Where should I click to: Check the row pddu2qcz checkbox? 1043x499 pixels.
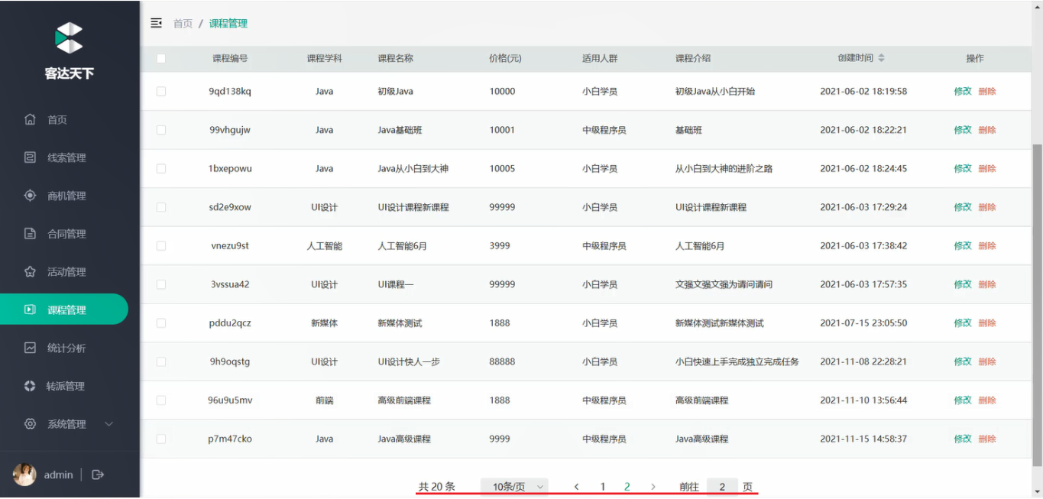tap(160, 322)
